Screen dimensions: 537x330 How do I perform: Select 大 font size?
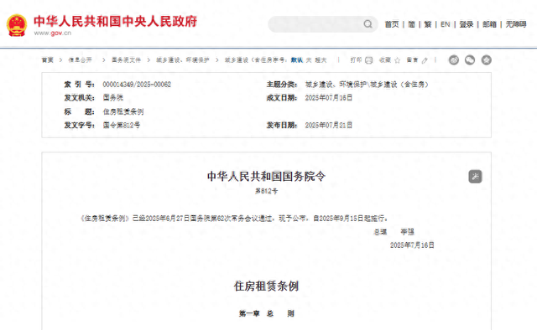(x=309, y=60)
